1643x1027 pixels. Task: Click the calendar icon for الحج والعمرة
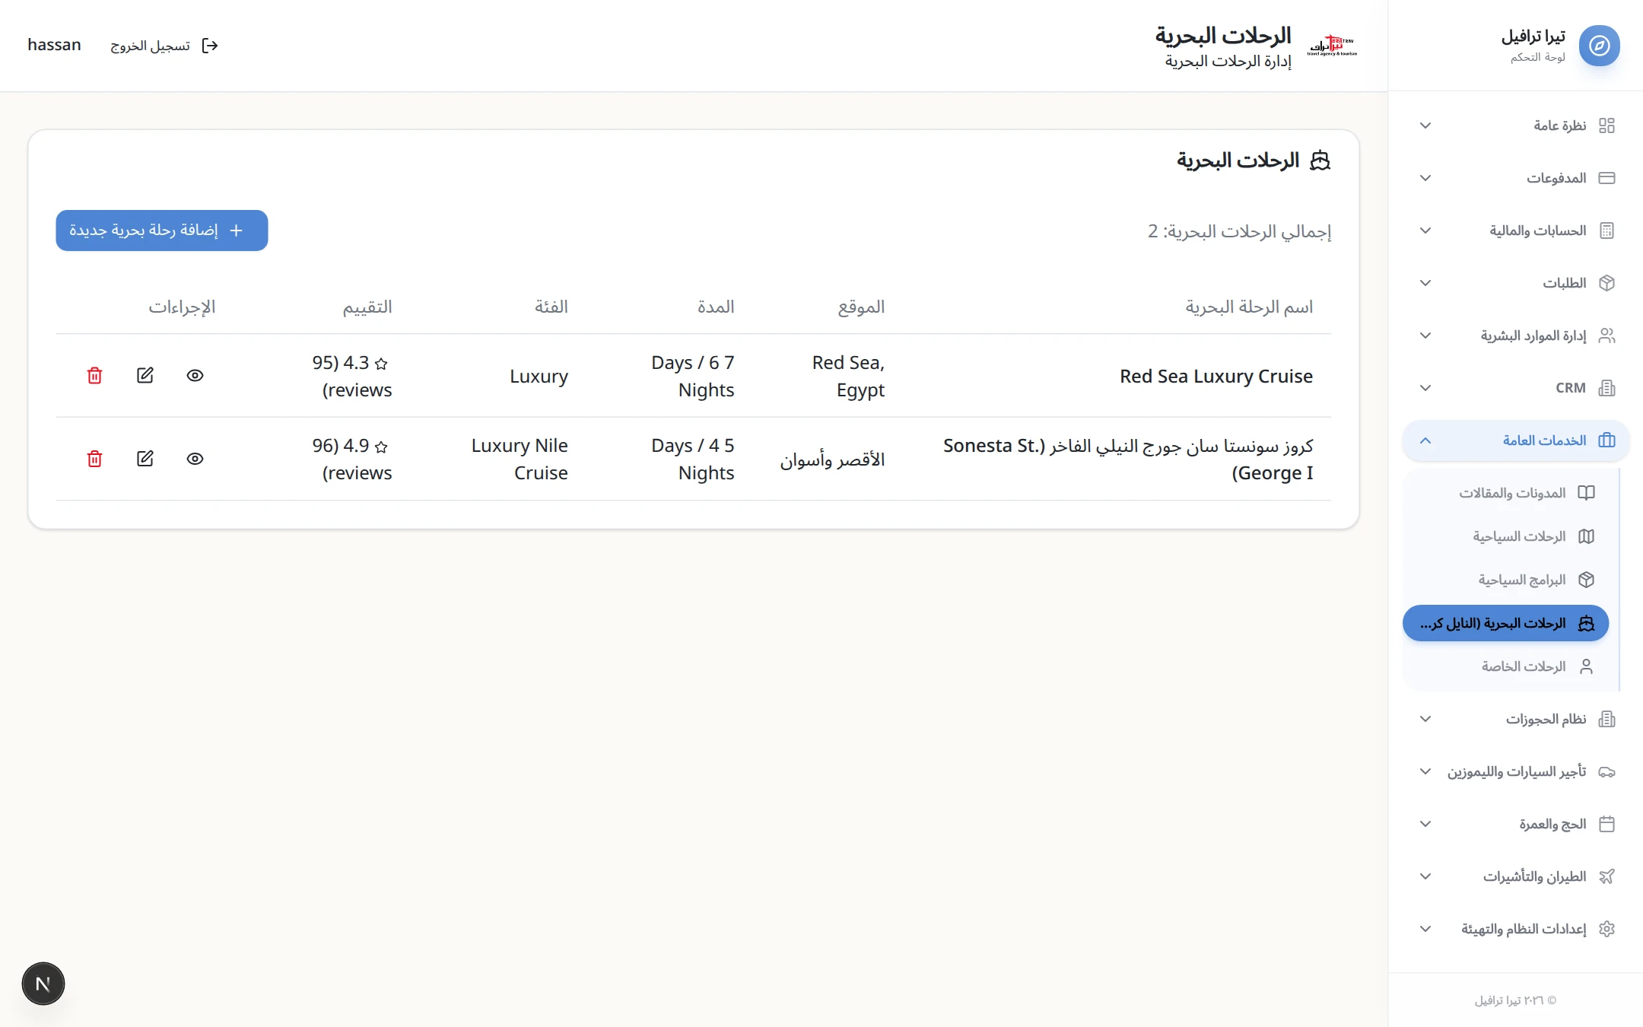pos(1606,824)
